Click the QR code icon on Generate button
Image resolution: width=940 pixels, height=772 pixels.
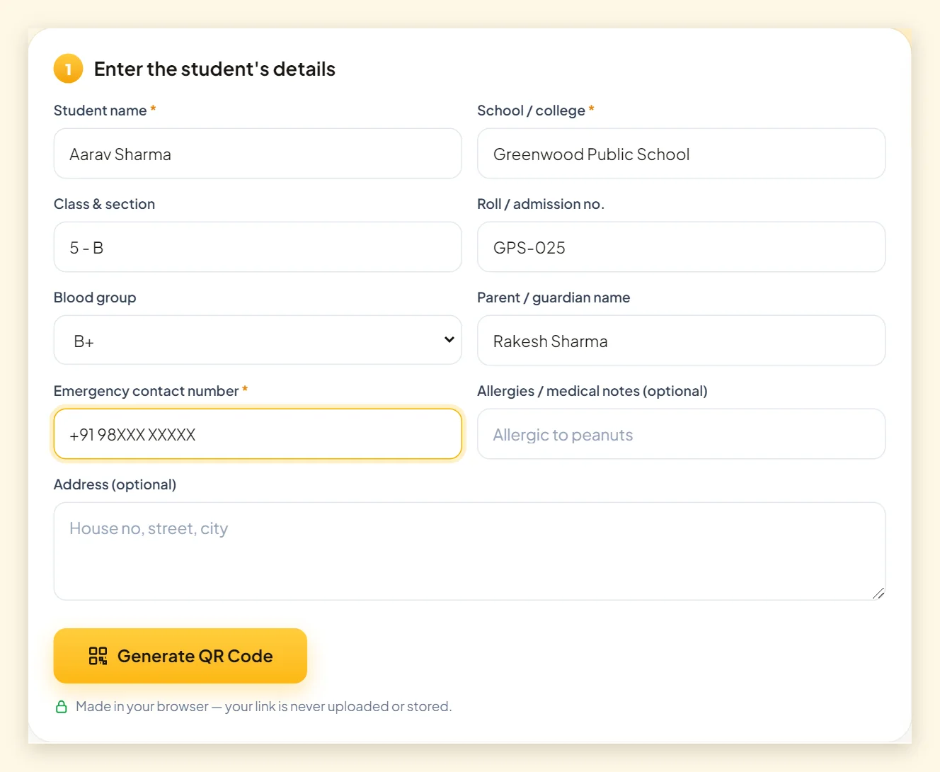(98, 656)
